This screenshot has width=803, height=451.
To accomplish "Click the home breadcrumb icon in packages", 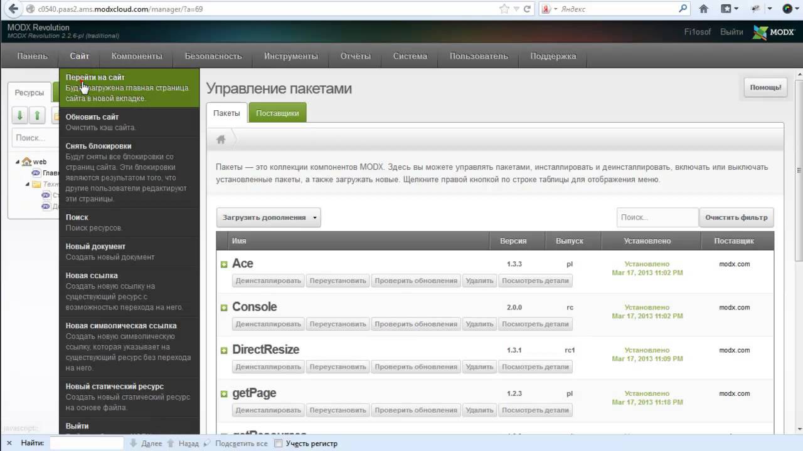I will coord(221,140).
